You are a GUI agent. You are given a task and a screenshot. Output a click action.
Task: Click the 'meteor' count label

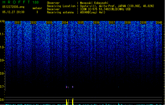tap(37, 8)
